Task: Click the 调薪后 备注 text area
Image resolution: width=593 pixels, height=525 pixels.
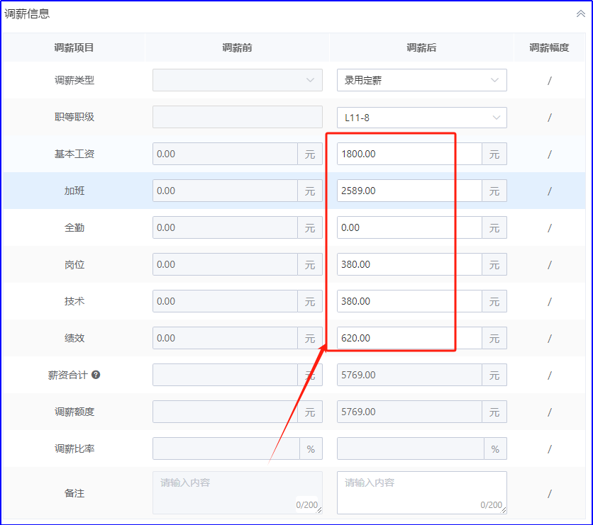Action: click(x=421, y=492)
